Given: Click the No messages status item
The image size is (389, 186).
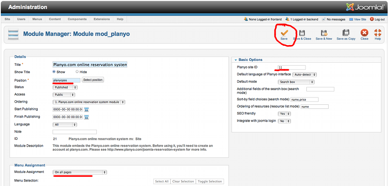Looking at the screenshot, I should point(334,19).
